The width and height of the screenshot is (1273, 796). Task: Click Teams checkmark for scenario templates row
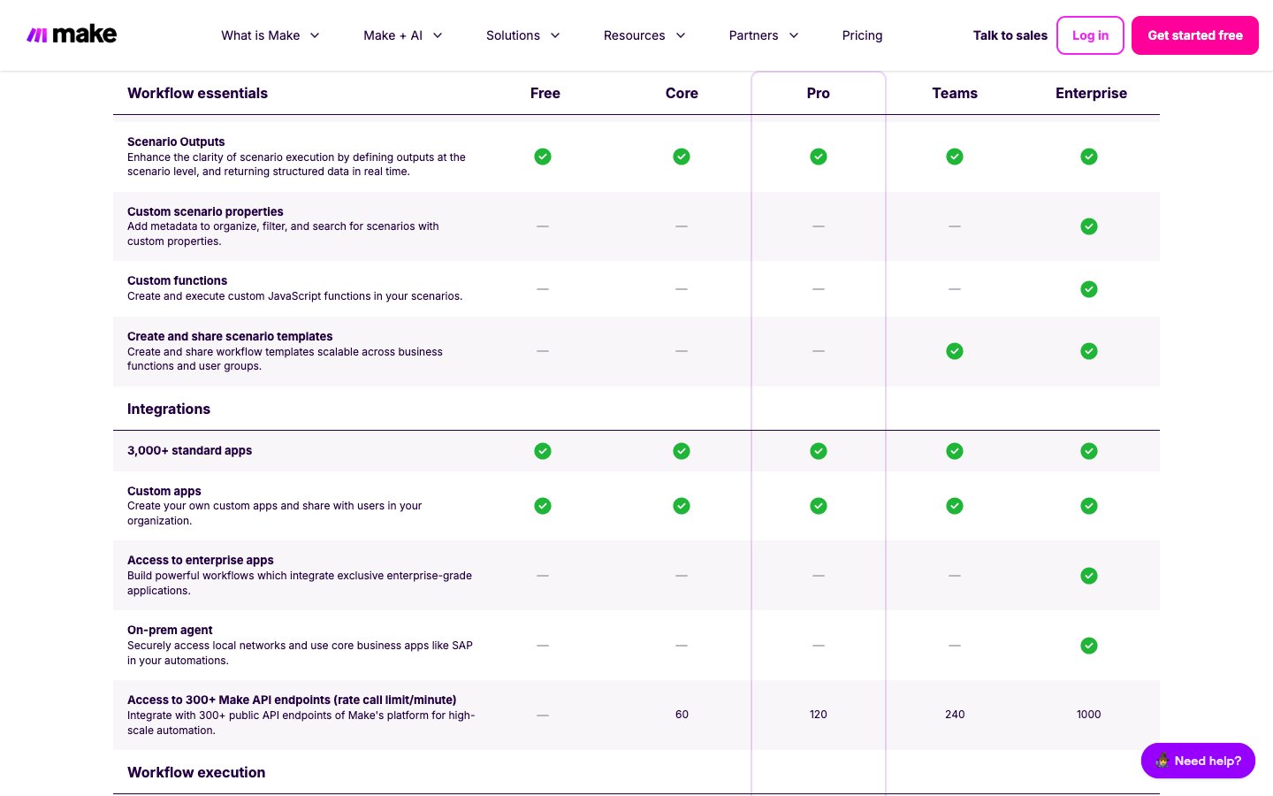[x=955, y=351]
